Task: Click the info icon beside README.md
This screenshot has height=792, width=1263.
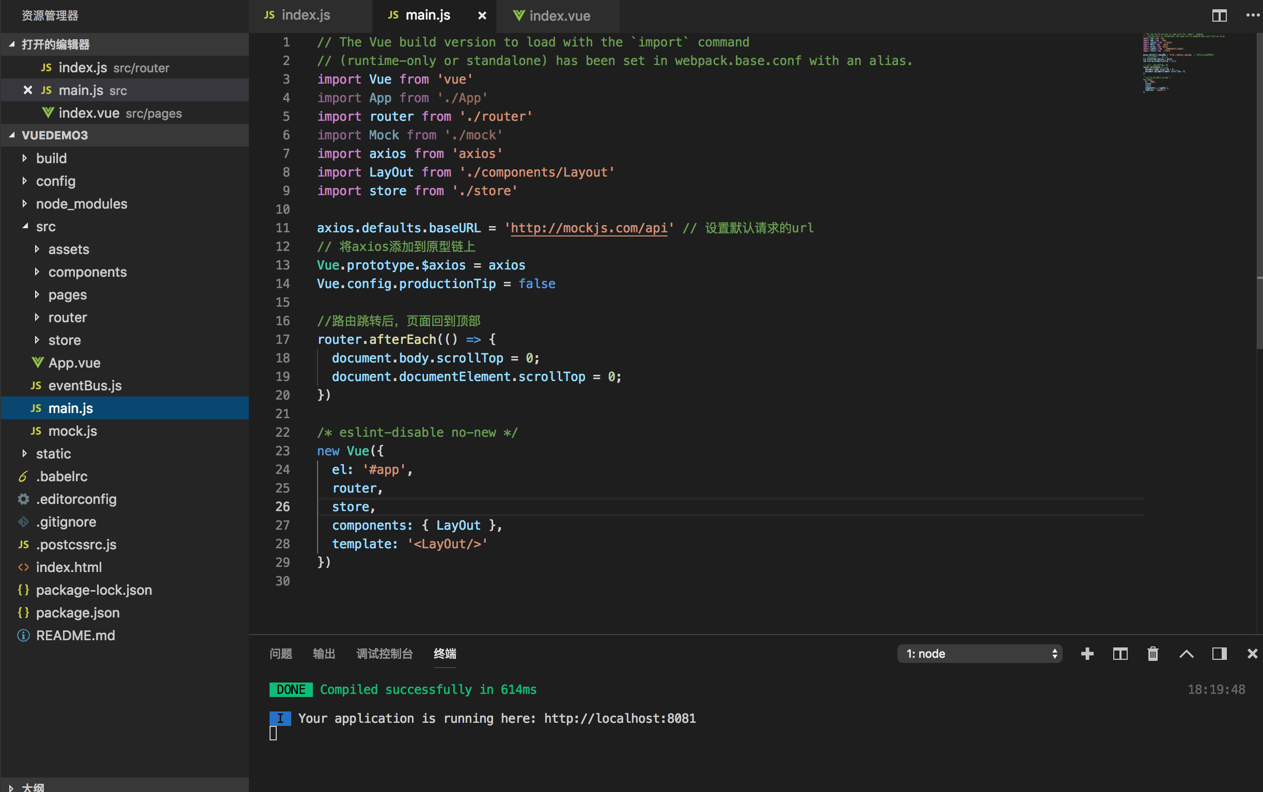Action: tap(23, 636)
